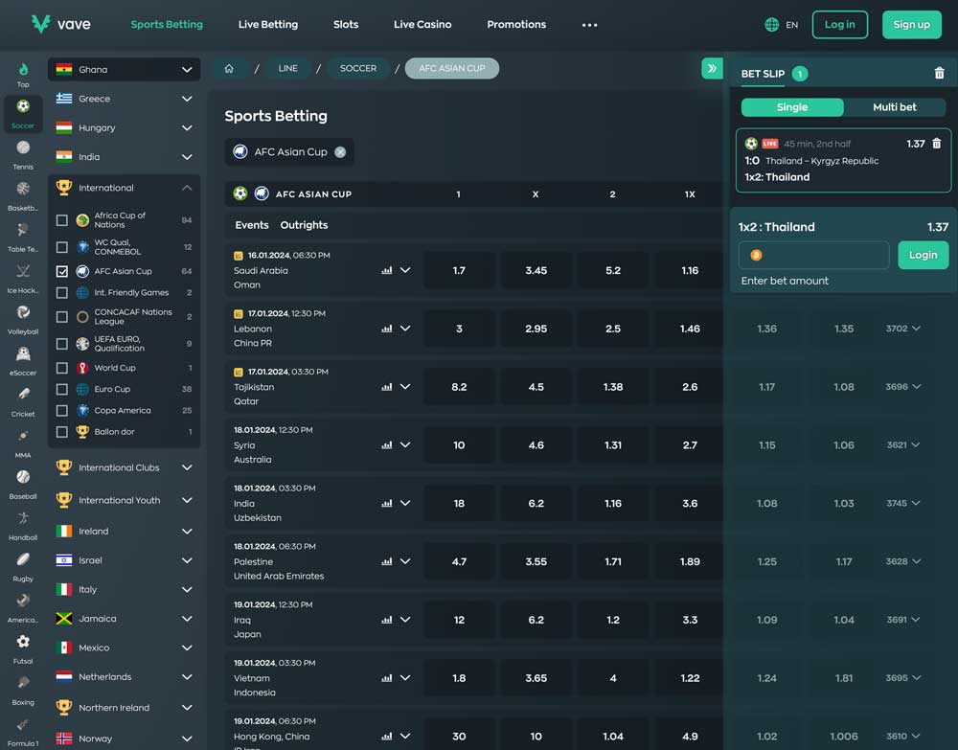Remove AFC Asian Cup filter chip
The width and height of the screenshot is (958, 750).
click(x=340, y=152)
